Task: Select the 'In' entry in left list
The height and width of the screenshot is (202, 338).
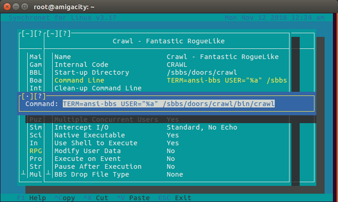Action: (34, 143)
